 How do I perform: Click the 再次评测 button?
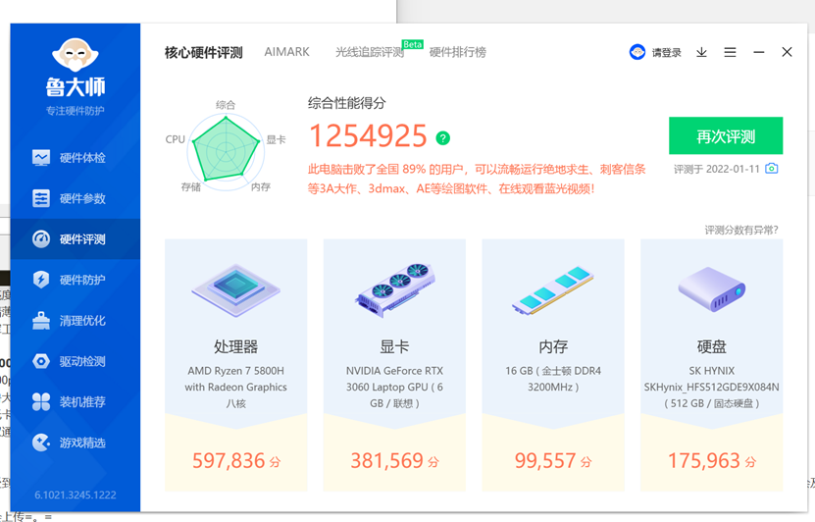pyautogui.click(x=726, y=135)
